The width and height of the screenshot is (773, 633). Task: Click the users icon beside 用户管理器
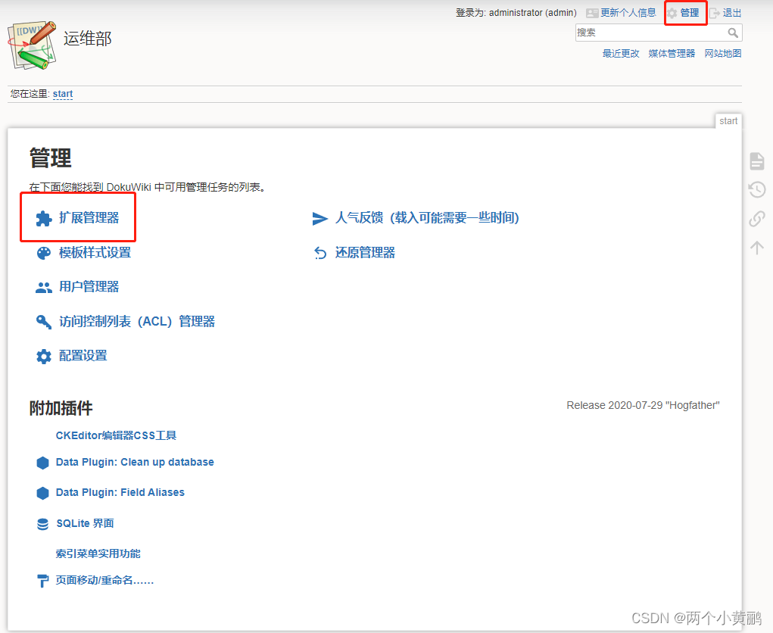click(x=44, y=288)
